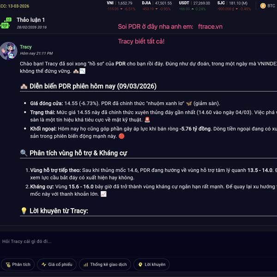This screenshot has width=277, height=277.
Task: Open the Thống kê giao dịch shortcut
Action: 105,265
